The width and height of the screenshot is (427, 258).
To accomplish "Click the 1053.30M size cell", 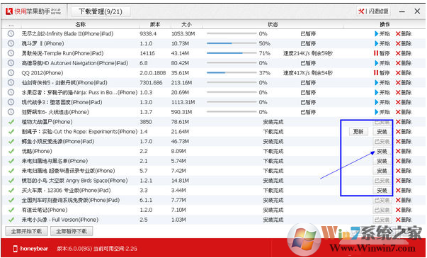I will [183, 34].
